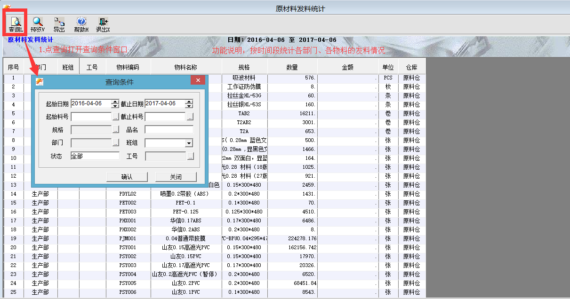Close the 查询条件 dialog with red X

tap(198, 80)
